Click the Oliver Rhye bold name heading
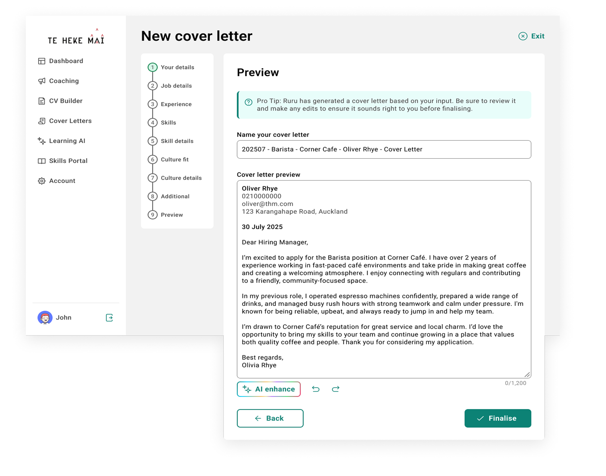Image resolution: width=606 pixels, height=476 pixels. pyautogui.click(x=259, y=189)
